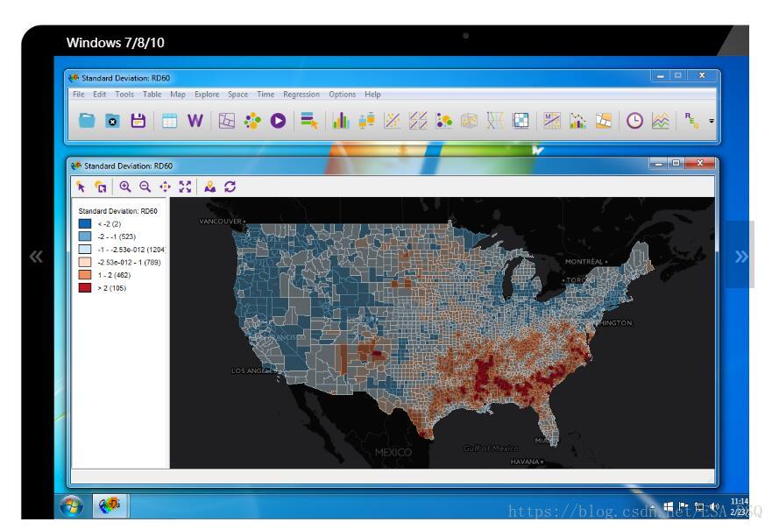The width and height of the screenshot is (772, 529).
Task: Refresh the map with circular arrows icon
Action: (x=230, y=187)
